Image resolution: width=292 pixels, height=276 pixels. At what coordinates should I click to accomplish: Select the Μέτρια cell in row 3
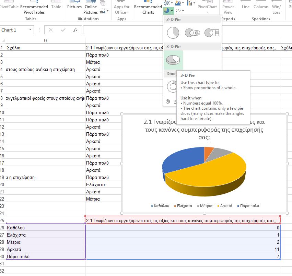click(x=124, y=62)
